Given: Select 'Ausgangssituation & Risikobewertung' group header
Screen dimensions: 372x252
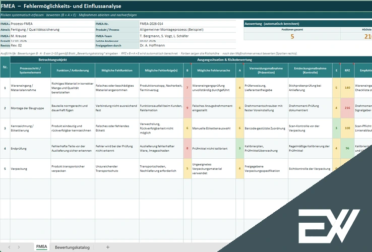Looking at the screenshot, I should (x=224, y=60).
